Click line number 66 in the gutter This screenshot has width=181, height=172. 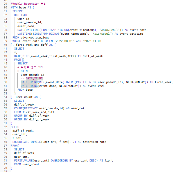[x=5, y=142]
